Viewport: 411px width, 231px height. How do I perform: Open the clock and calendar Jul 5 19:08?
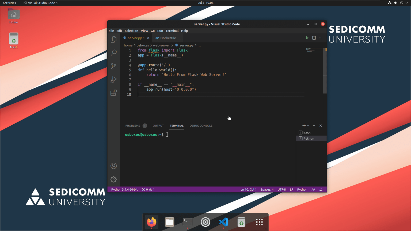pos(205,3)
